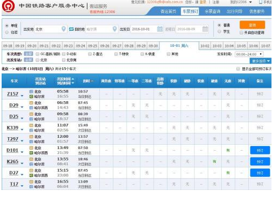Click D29 arrival station 哈尔滨西 icon
This screenshot has height=197, width=272.
tap(31, 108)
